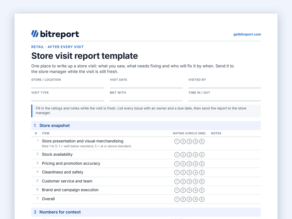Mark rating 1 for Customer service and team
The image size is (292, 219).
pyautogui.click(x=177, y=181)
